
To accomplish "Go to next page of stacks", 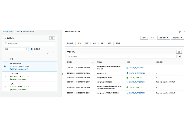I will (54, 53).
